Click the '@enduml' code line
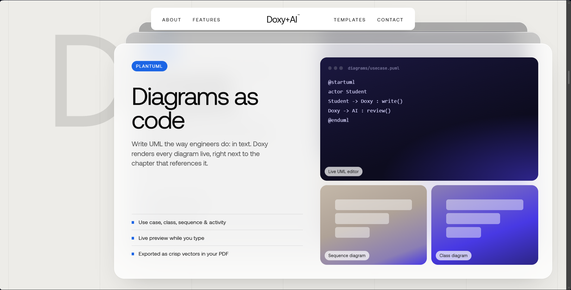Viewport: 571px width, 290px height. pyautogui.click(x=338, y=120)
